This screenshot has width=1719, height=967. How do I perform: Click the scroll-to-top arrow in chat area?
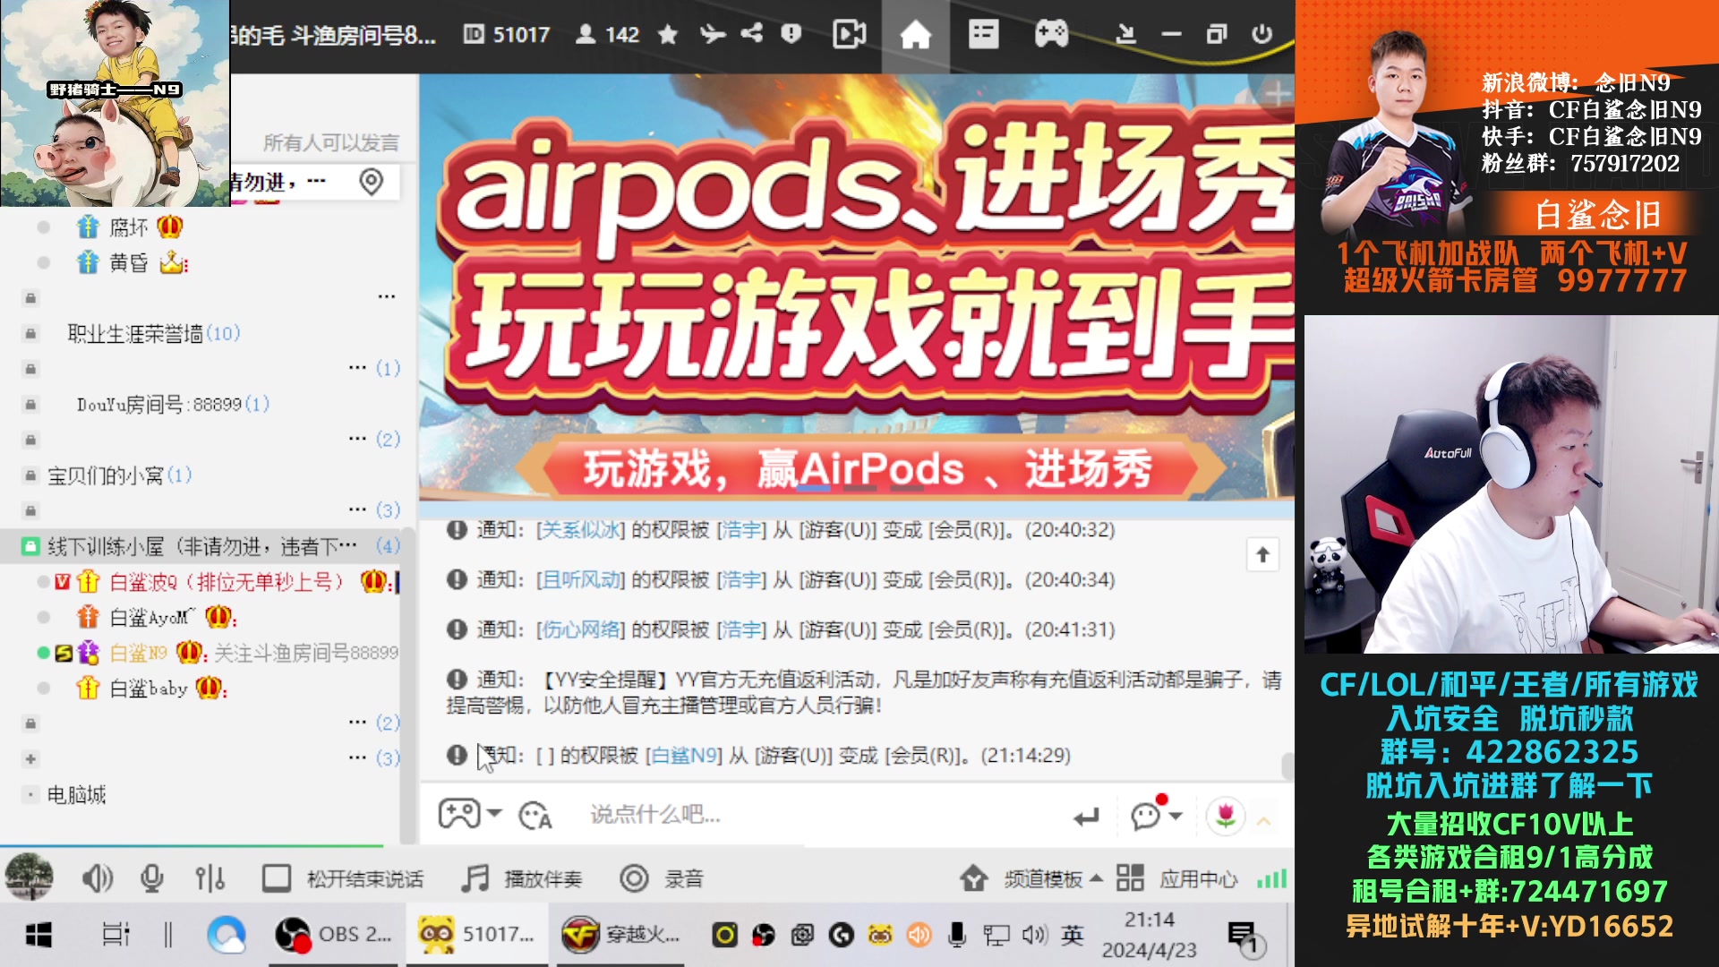coord(1262,554)
